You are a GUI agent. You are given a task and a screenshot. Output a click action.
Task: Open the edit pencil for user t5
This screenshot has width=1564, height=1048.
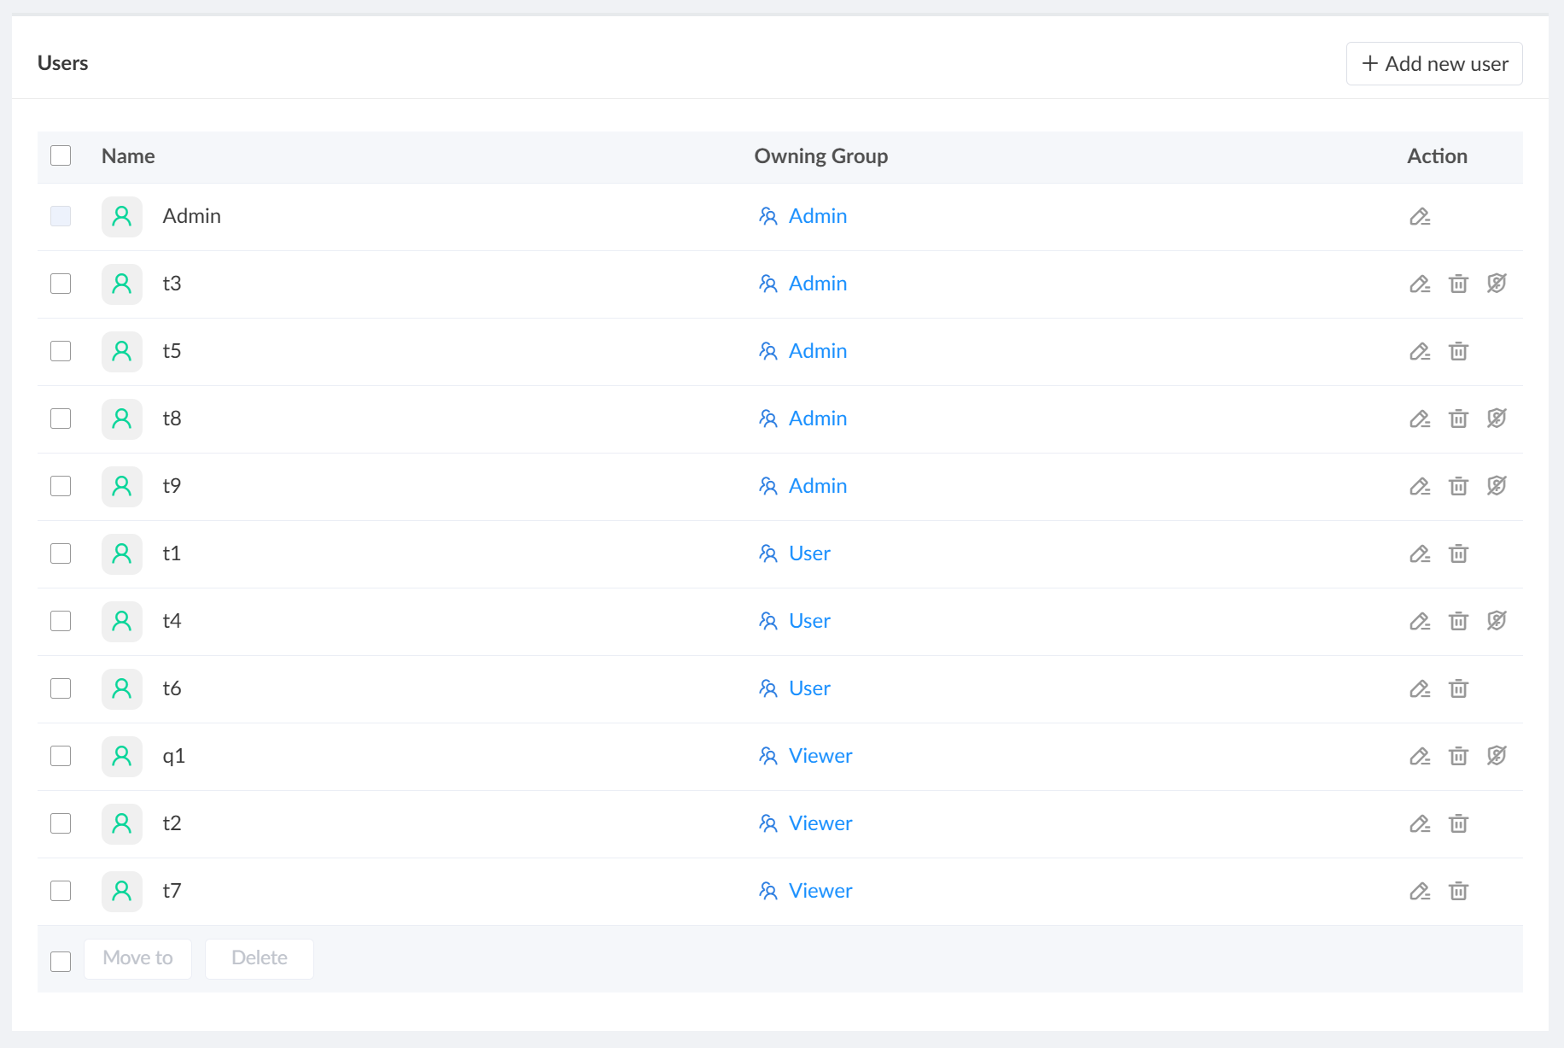[1420, 352]
